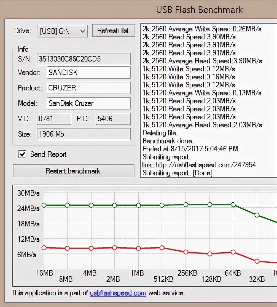Viewport: 277px width, 307px height.
Task: Click the Restart benchmark button
Action: (x=73, y=171)
